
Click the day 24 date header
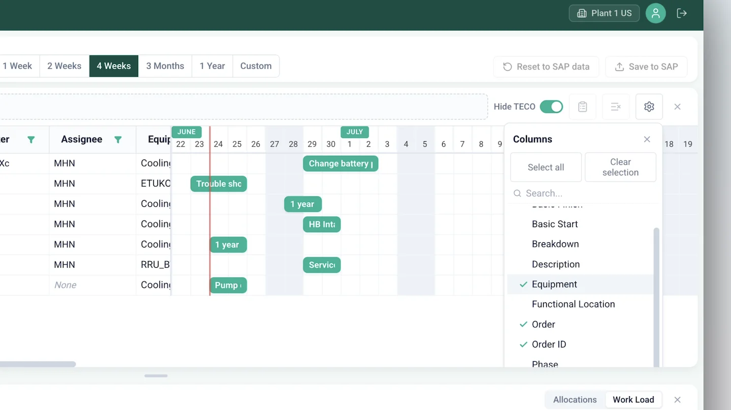pyautogui.click(x=218, y=144)
